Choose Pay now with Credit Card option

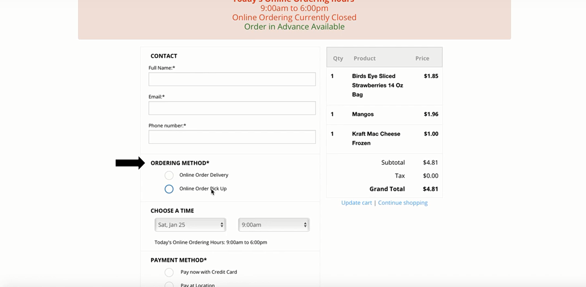coord(169,272)
